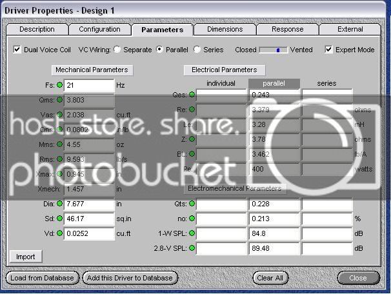Click Add this Driver to Database
The image size is (391, 294).
coord(130,278)
